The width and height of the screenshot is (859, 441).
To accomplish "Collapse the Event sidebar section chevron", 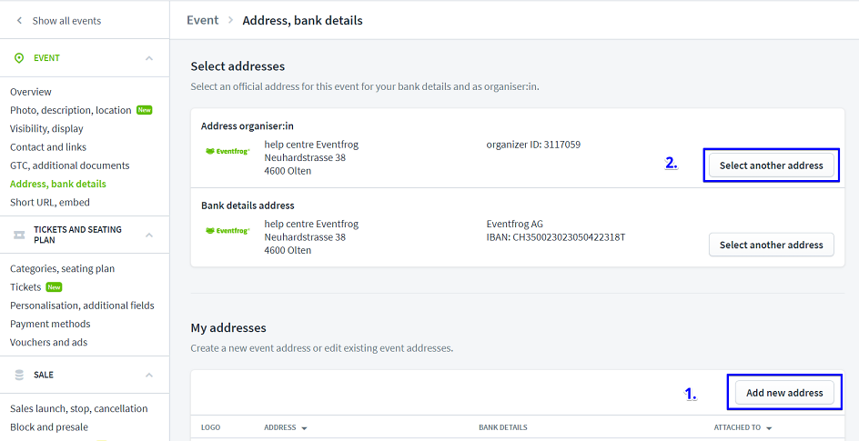I will click(x=149, y=58).
